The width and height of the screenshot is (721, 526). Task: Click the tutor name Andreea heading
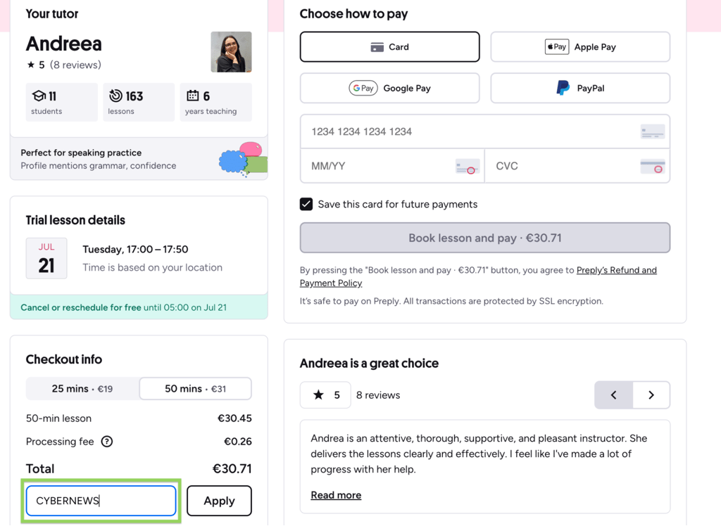[x=64, y=44]
